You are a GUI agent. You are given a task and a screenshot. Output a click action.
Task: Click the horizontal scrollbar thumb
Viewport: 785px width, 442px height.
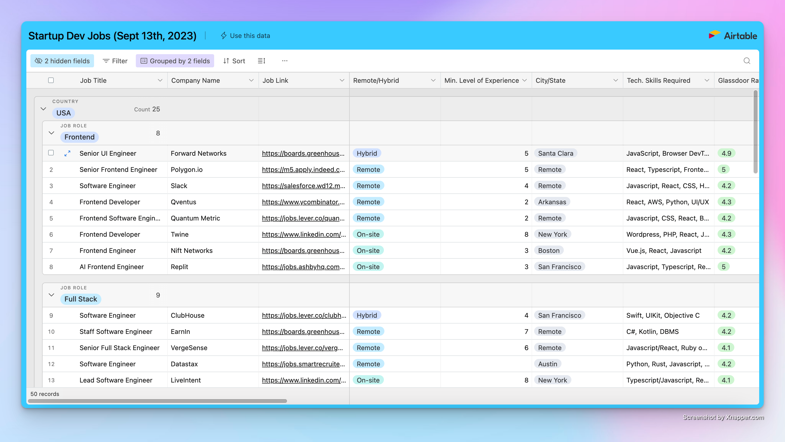[x=157, y=401]
